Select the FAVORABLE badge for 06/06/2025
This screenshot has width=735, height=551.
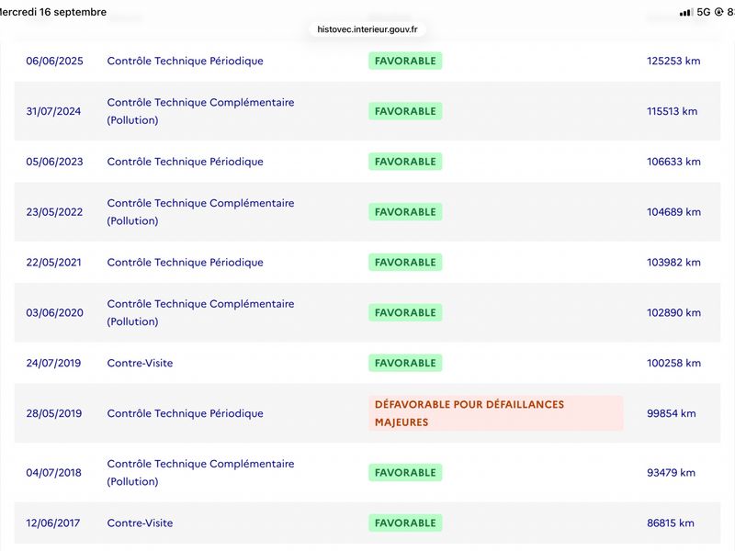[405, 61]
